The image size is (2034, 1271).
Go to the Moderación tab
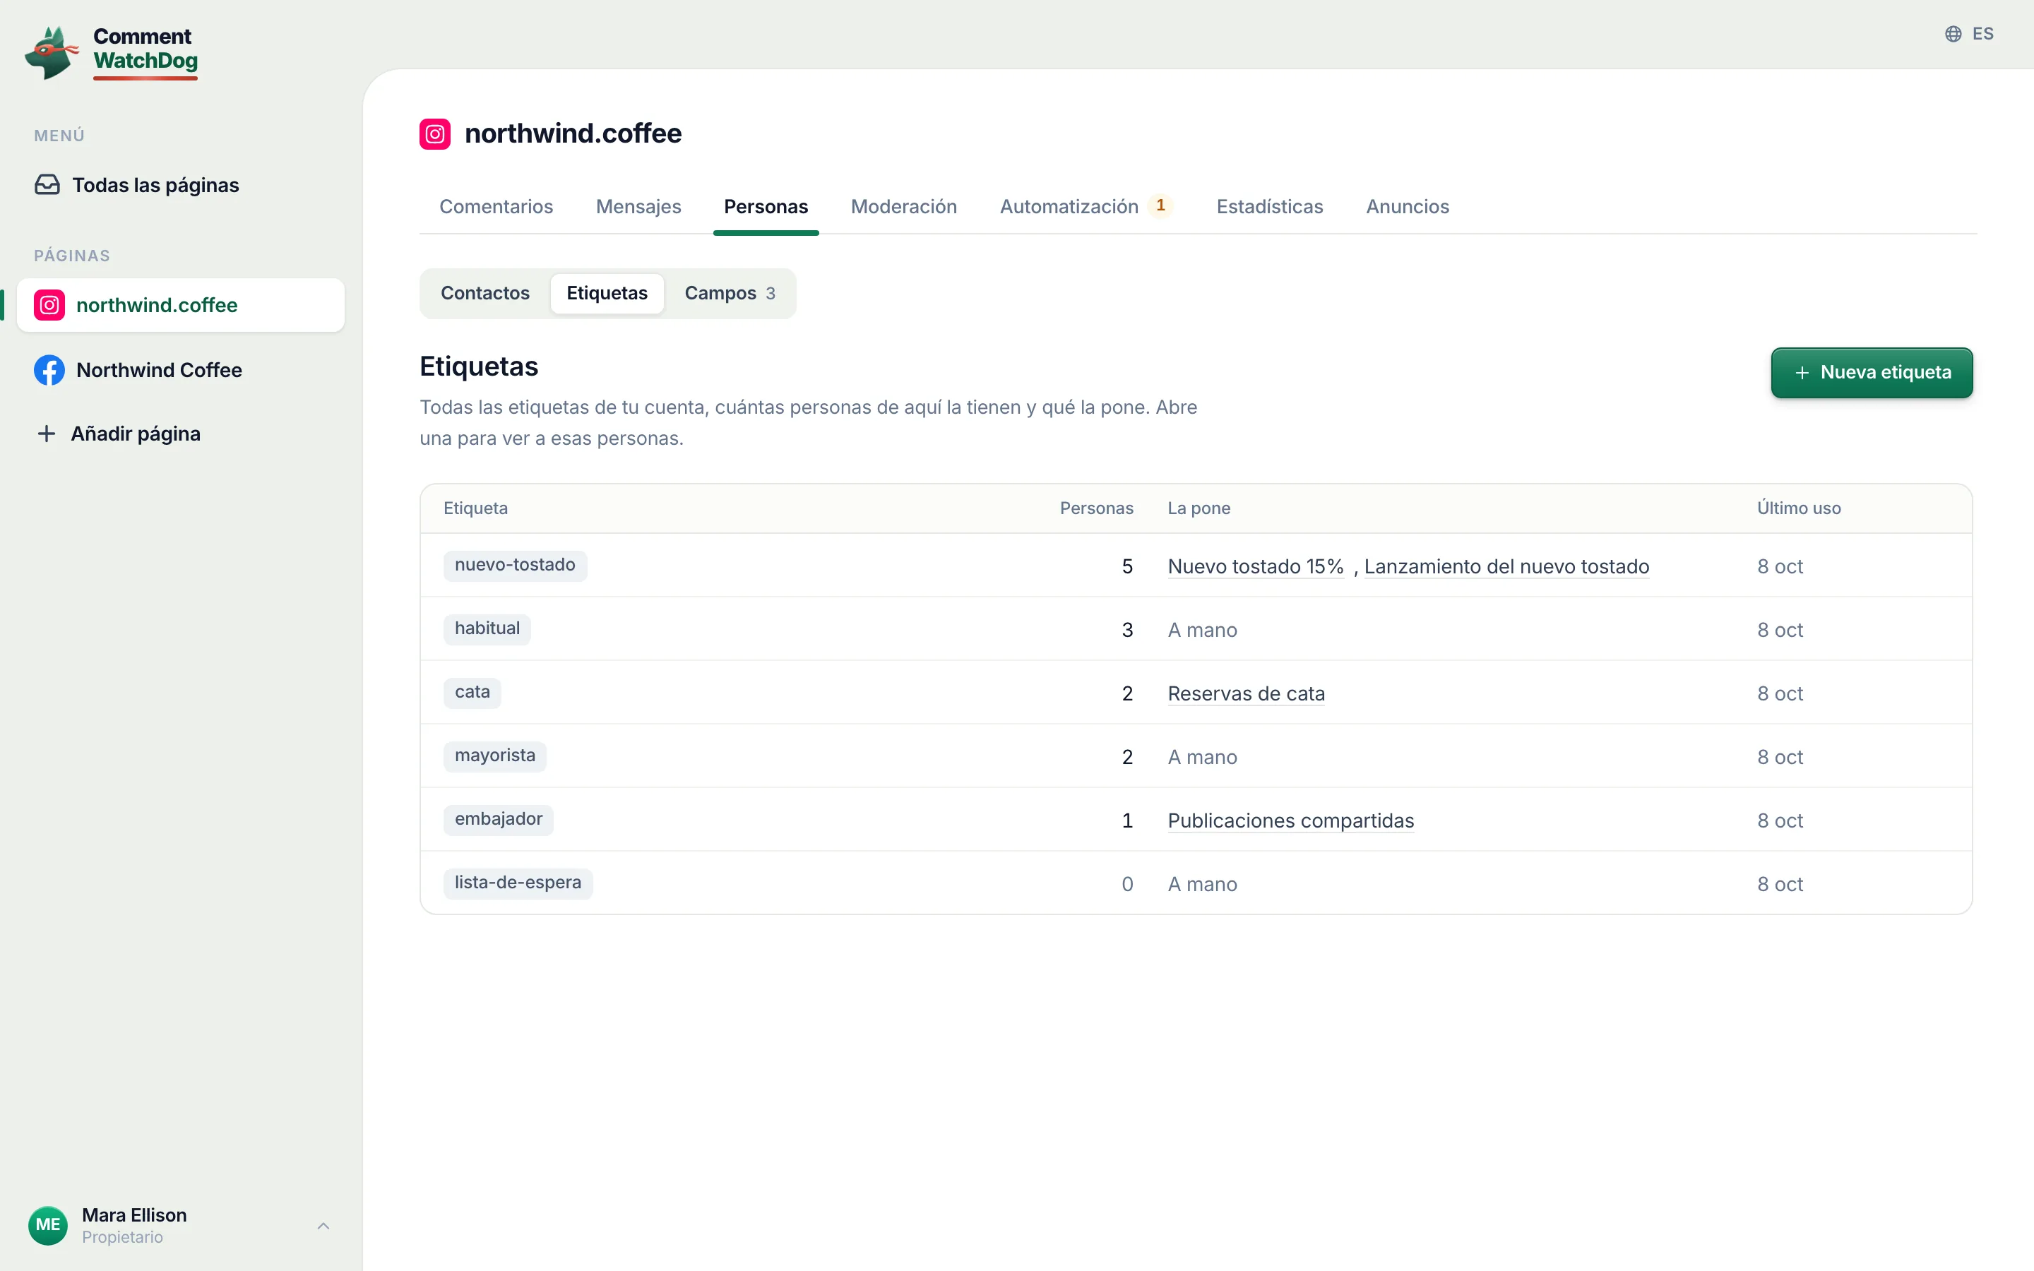(903, 207)
